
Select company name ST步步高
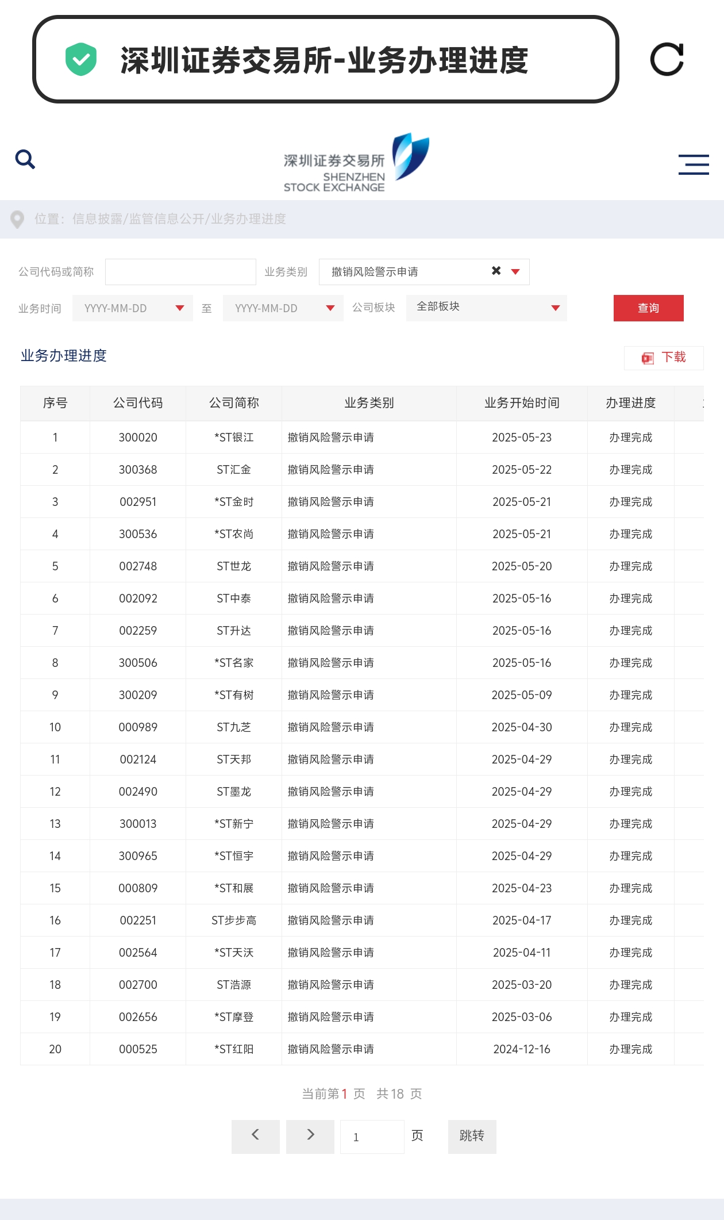pos(234,920)
